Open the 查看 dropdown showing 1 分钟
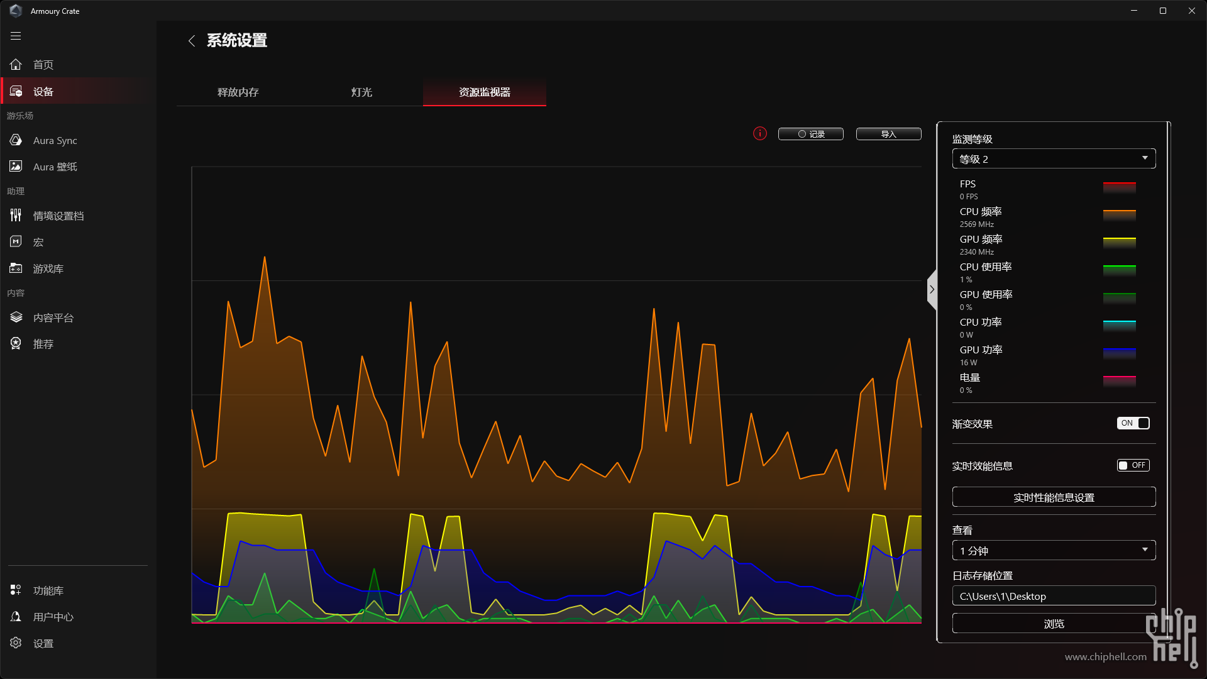 tap(1054, 551)
